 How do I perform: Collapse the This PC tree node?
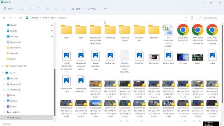(x=2, y=73)
